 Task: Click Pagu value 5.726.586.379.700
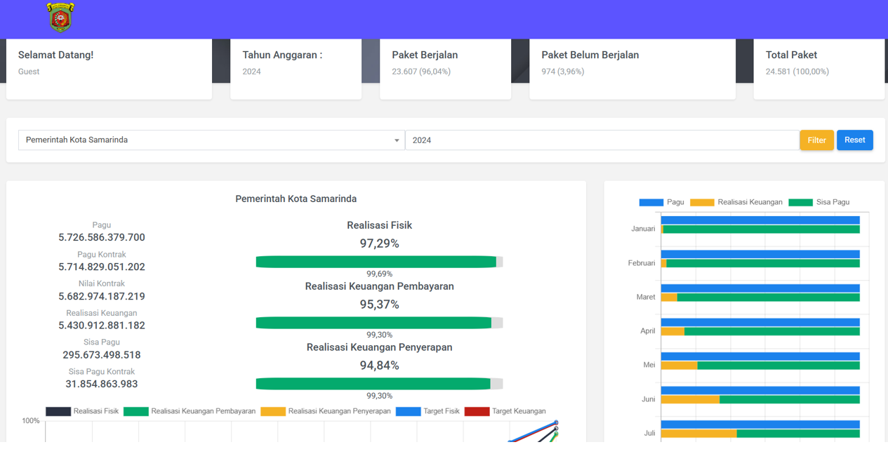coord(102,237)
